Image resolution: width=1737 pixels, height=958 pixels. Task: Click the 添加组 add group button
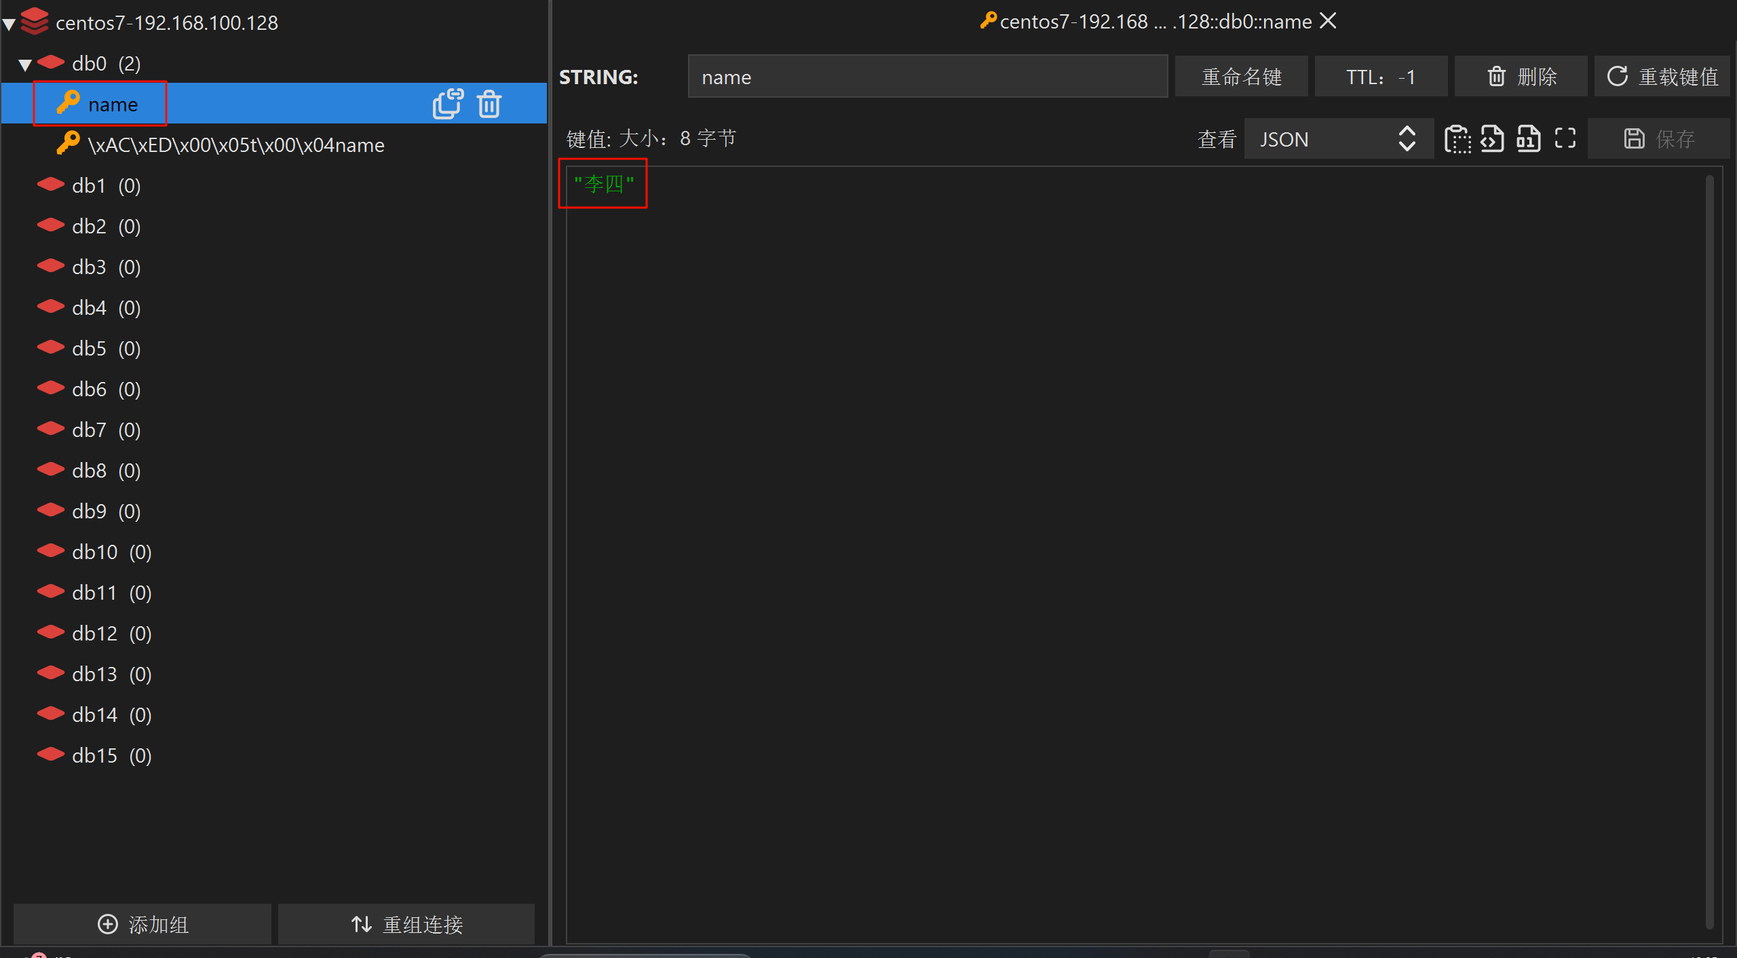pyautogui.click(x=142, y=924)
